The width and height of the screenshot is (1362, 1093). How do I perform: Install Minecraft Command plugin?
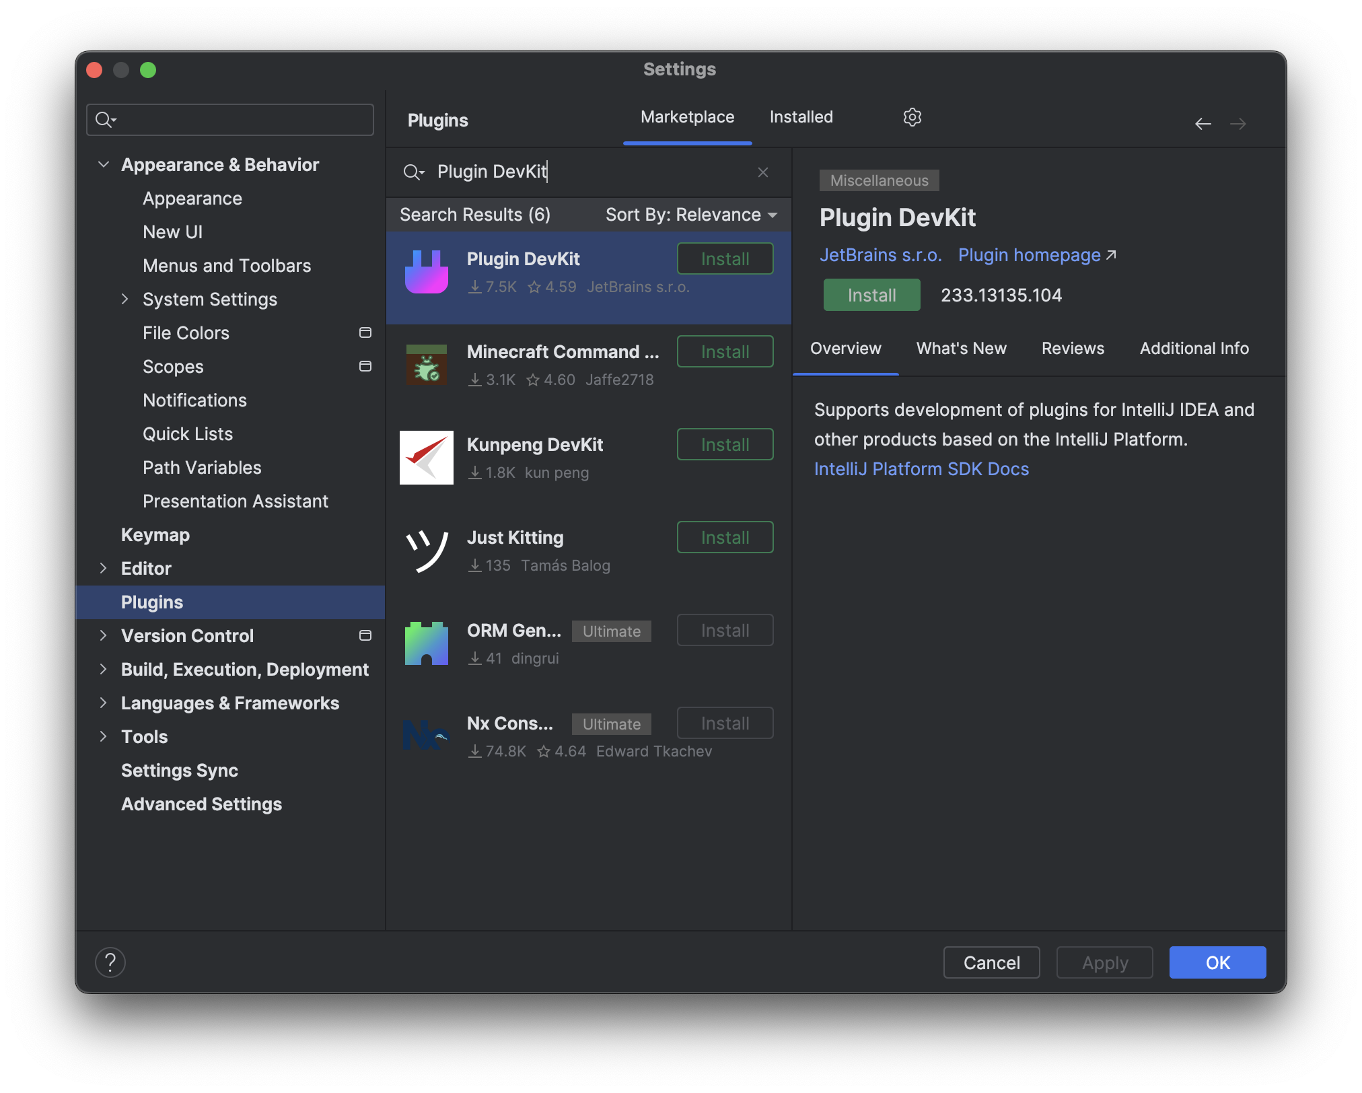725,352
